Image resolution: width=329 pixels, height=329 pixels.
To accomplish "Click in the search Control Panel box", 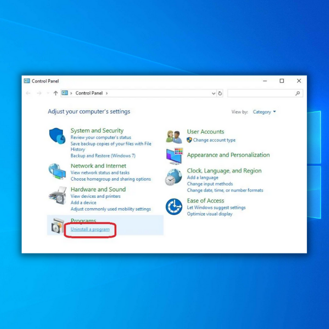I will [x=265, y=93].
